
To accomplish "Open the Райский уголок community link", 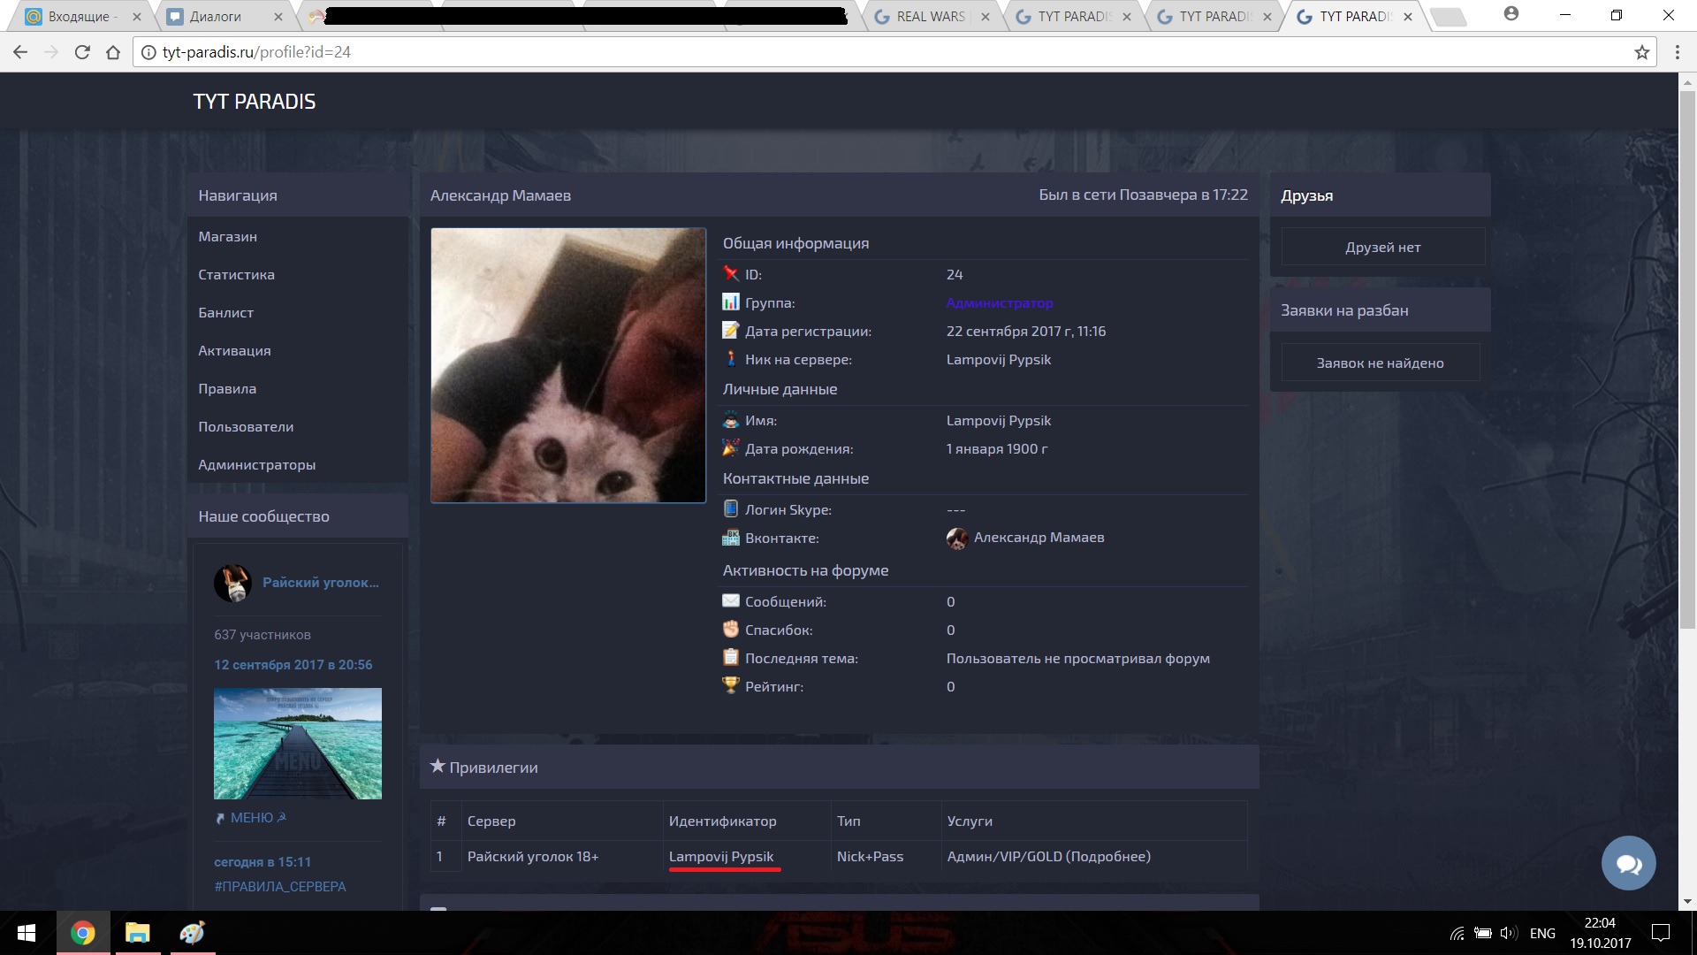I will (320, 582).
